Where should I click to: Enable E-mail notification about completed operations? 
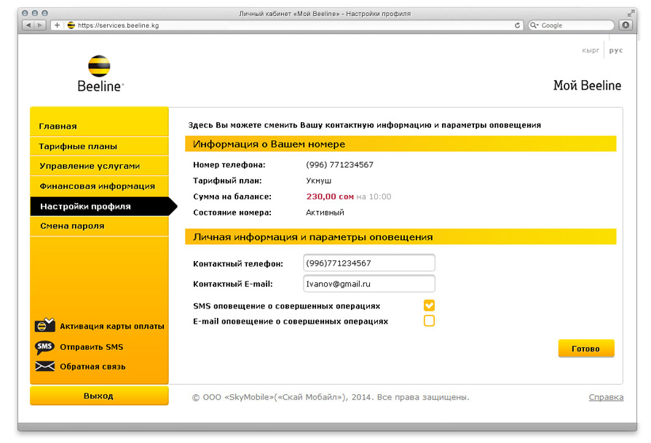pos(429,321)
